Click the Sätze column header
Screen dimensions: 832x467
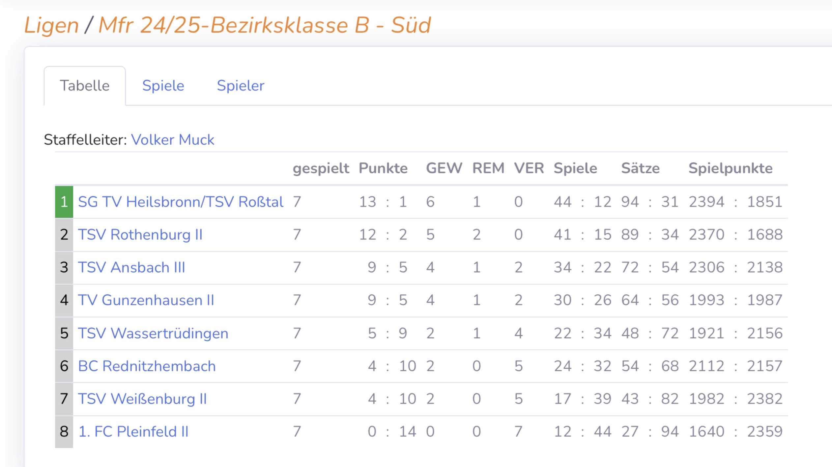coord(640,168)
